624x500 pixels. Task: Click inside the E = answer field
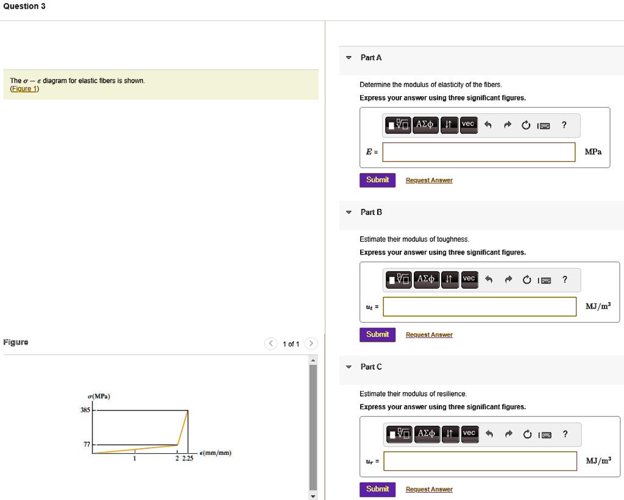pyautogui.click(x=478, y=152)
